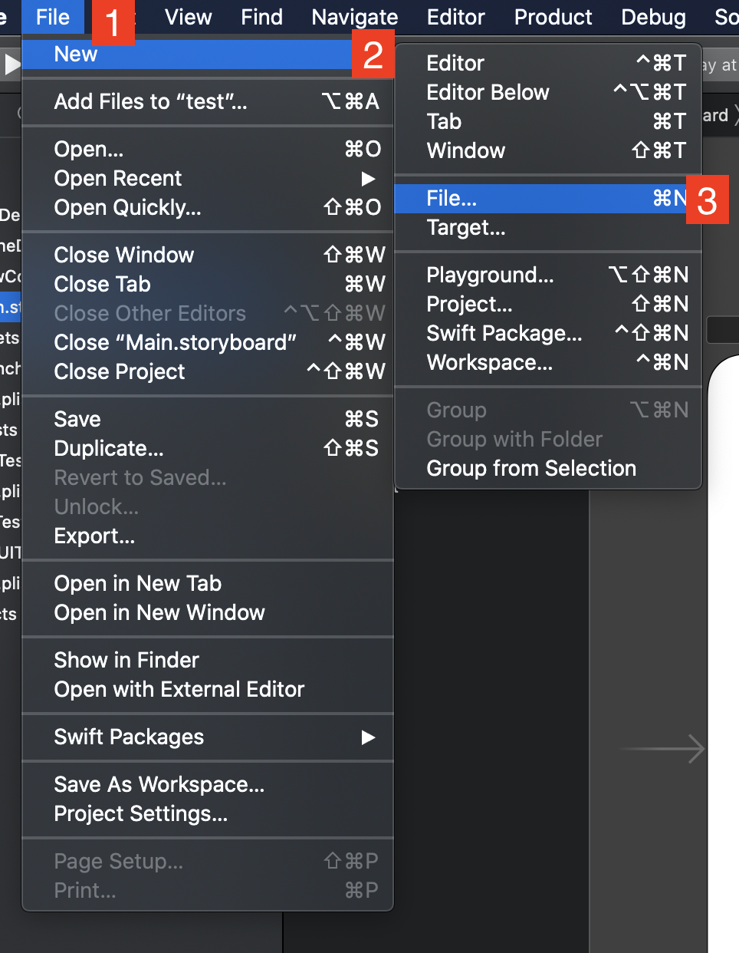Select Close Window
This screenshot has width=739, height=953.
tap(208, 255)
